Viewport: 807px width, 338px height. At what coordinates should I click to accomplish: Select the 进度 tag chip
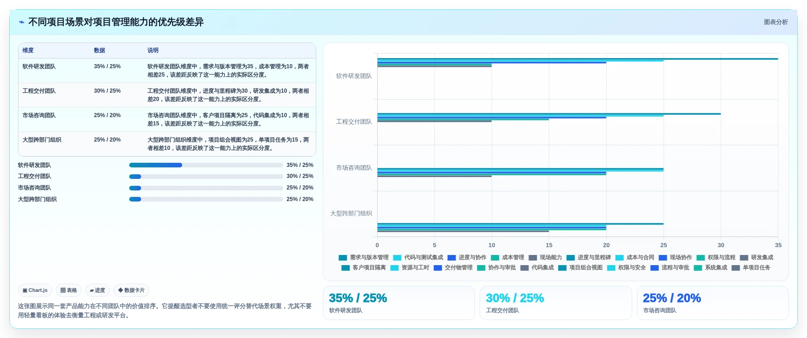[x=97, y=290]
